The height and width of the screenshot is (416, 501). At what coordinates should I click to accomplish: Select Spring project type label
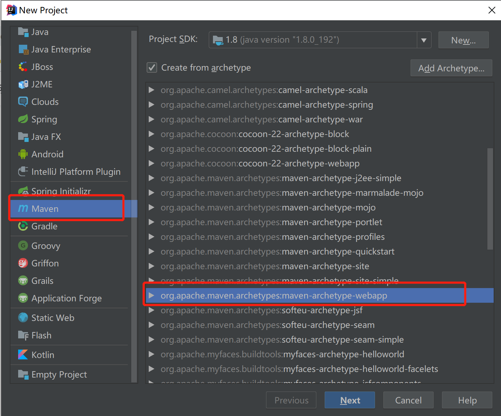(x=44, y=120)
